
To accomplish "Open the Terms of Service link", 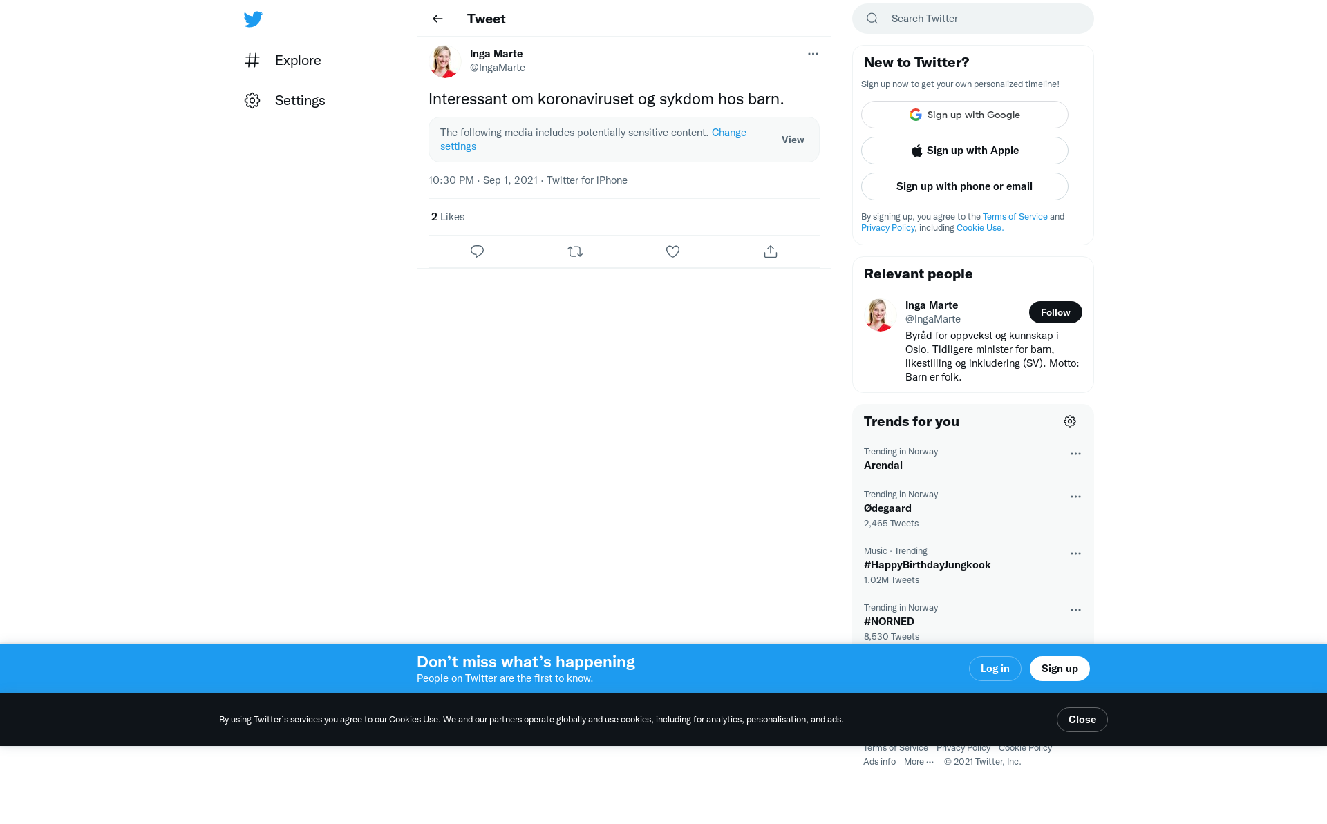I will pos(1015,217).
